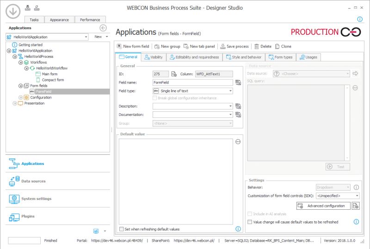Open the Documentation dropdown
370x249 pixels.
coord(230,115)
